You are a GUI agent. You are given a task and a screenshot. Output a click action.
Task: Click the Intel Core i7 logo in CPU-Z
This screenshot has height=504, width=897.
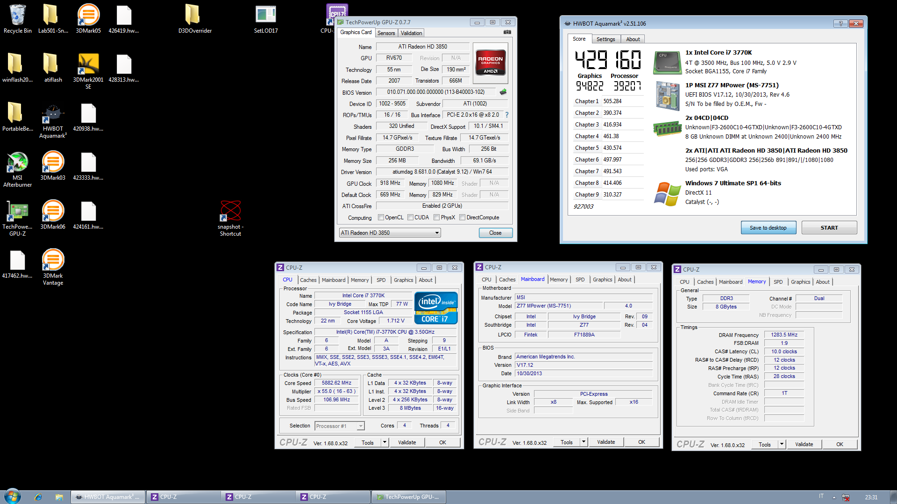(436, 308)
